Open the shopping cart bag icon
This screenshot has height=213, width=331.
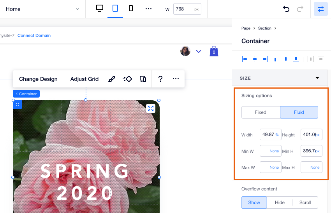point(214,51)
